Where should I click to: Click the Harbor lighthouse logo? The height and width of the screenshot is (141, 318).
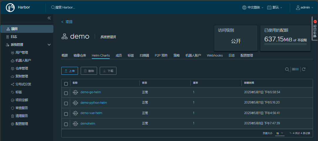tap(10, 7)
